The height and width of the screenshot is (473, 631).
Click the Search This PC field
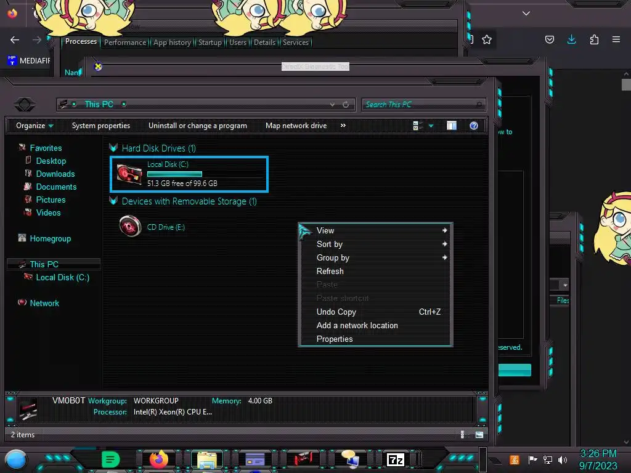point(424,105)
